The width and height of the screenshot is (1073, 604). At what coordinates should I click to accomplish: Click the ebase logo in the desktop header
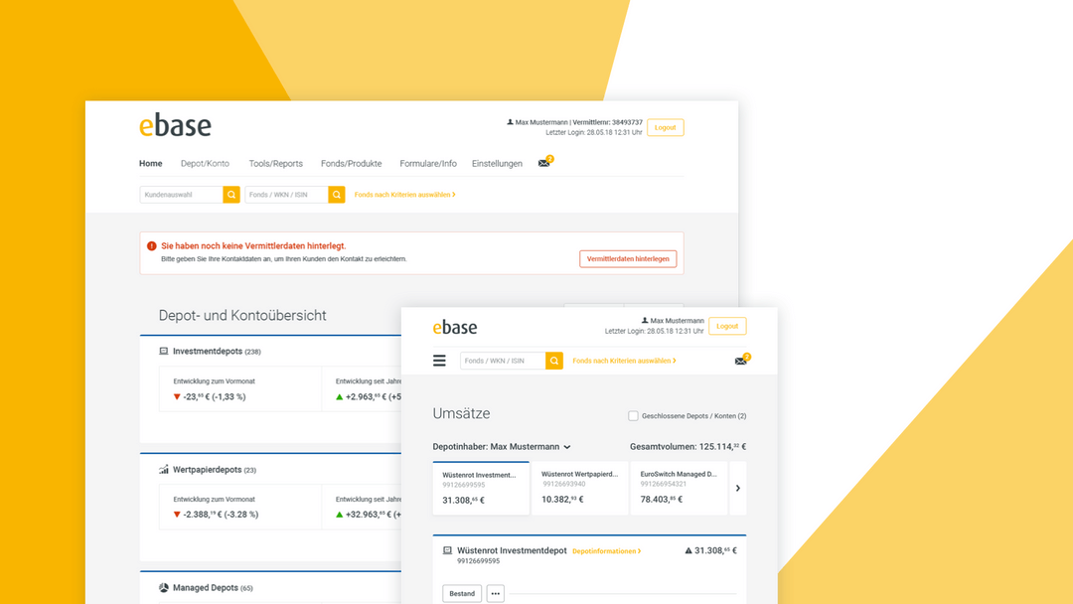tap(175, 126)
